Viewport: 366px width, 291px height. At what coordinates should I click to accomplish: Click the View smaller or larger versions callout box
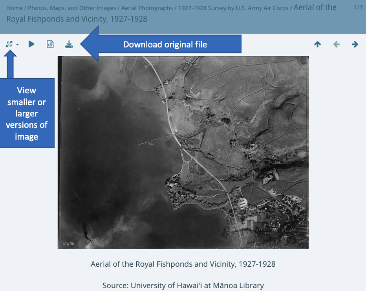point(27,113)
